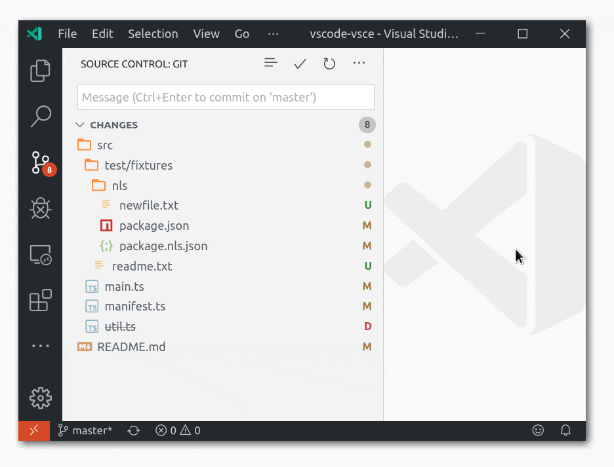Commit changes with the checkmark icon
Screen dimensions: 614x467
coord(300,64)
